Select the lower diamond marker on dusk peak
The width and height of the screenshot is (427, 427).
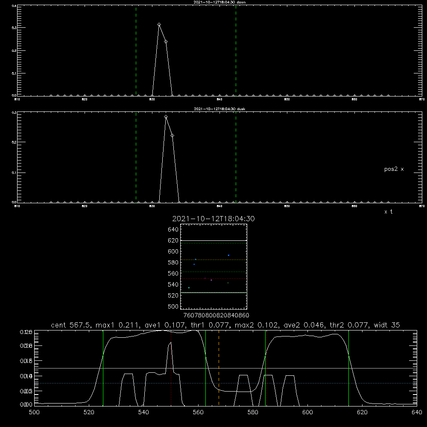pyautogui.click(x=172, y=136)
